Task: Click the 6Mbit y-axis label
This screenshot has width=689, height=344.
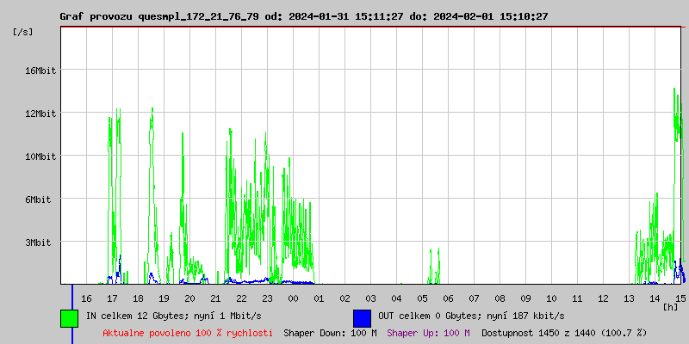Action: pyautogui.click(x=40, y=200)
